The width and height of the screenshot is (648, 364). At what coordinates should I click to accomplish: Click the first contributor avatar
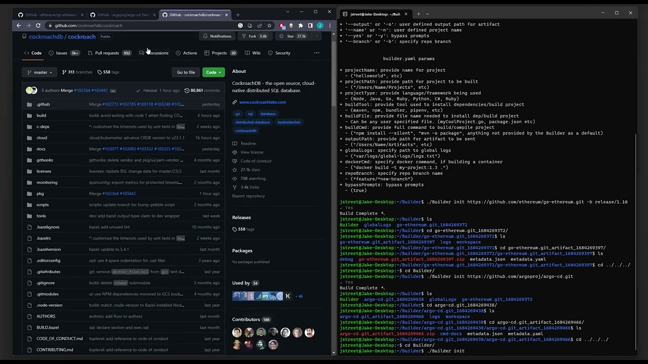[x=237, y=332]
